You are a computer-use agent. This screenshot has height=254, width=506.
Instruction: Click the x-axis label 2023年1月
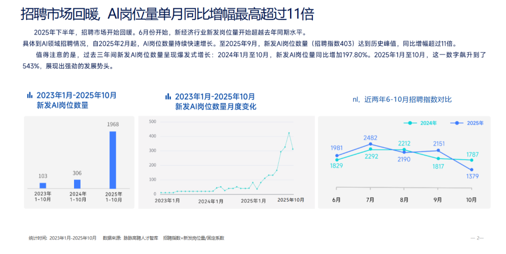tap(167, 201)
